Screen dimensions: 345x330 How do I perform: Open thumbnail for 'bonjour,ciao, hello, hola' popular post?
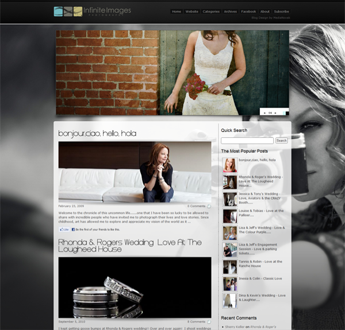click(x=229, y=165)
